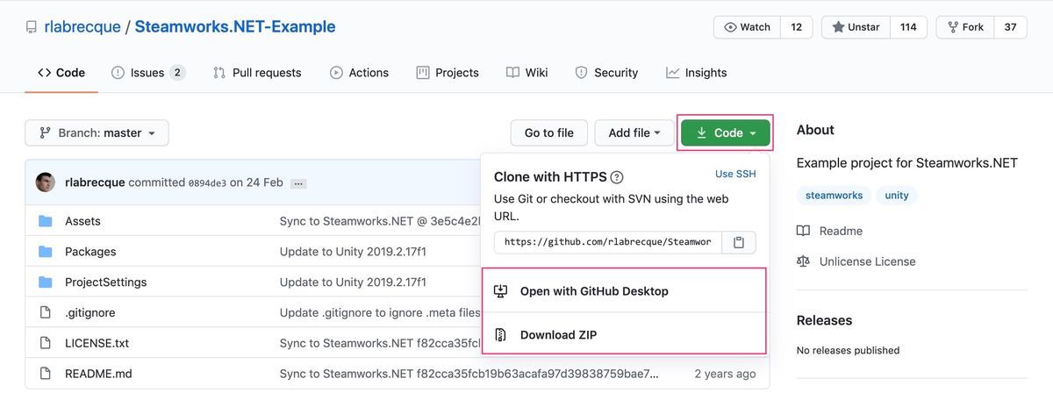Click the README.md file icon
Viewport: 1053px width, 400px height.
click(x=46, y=374)
